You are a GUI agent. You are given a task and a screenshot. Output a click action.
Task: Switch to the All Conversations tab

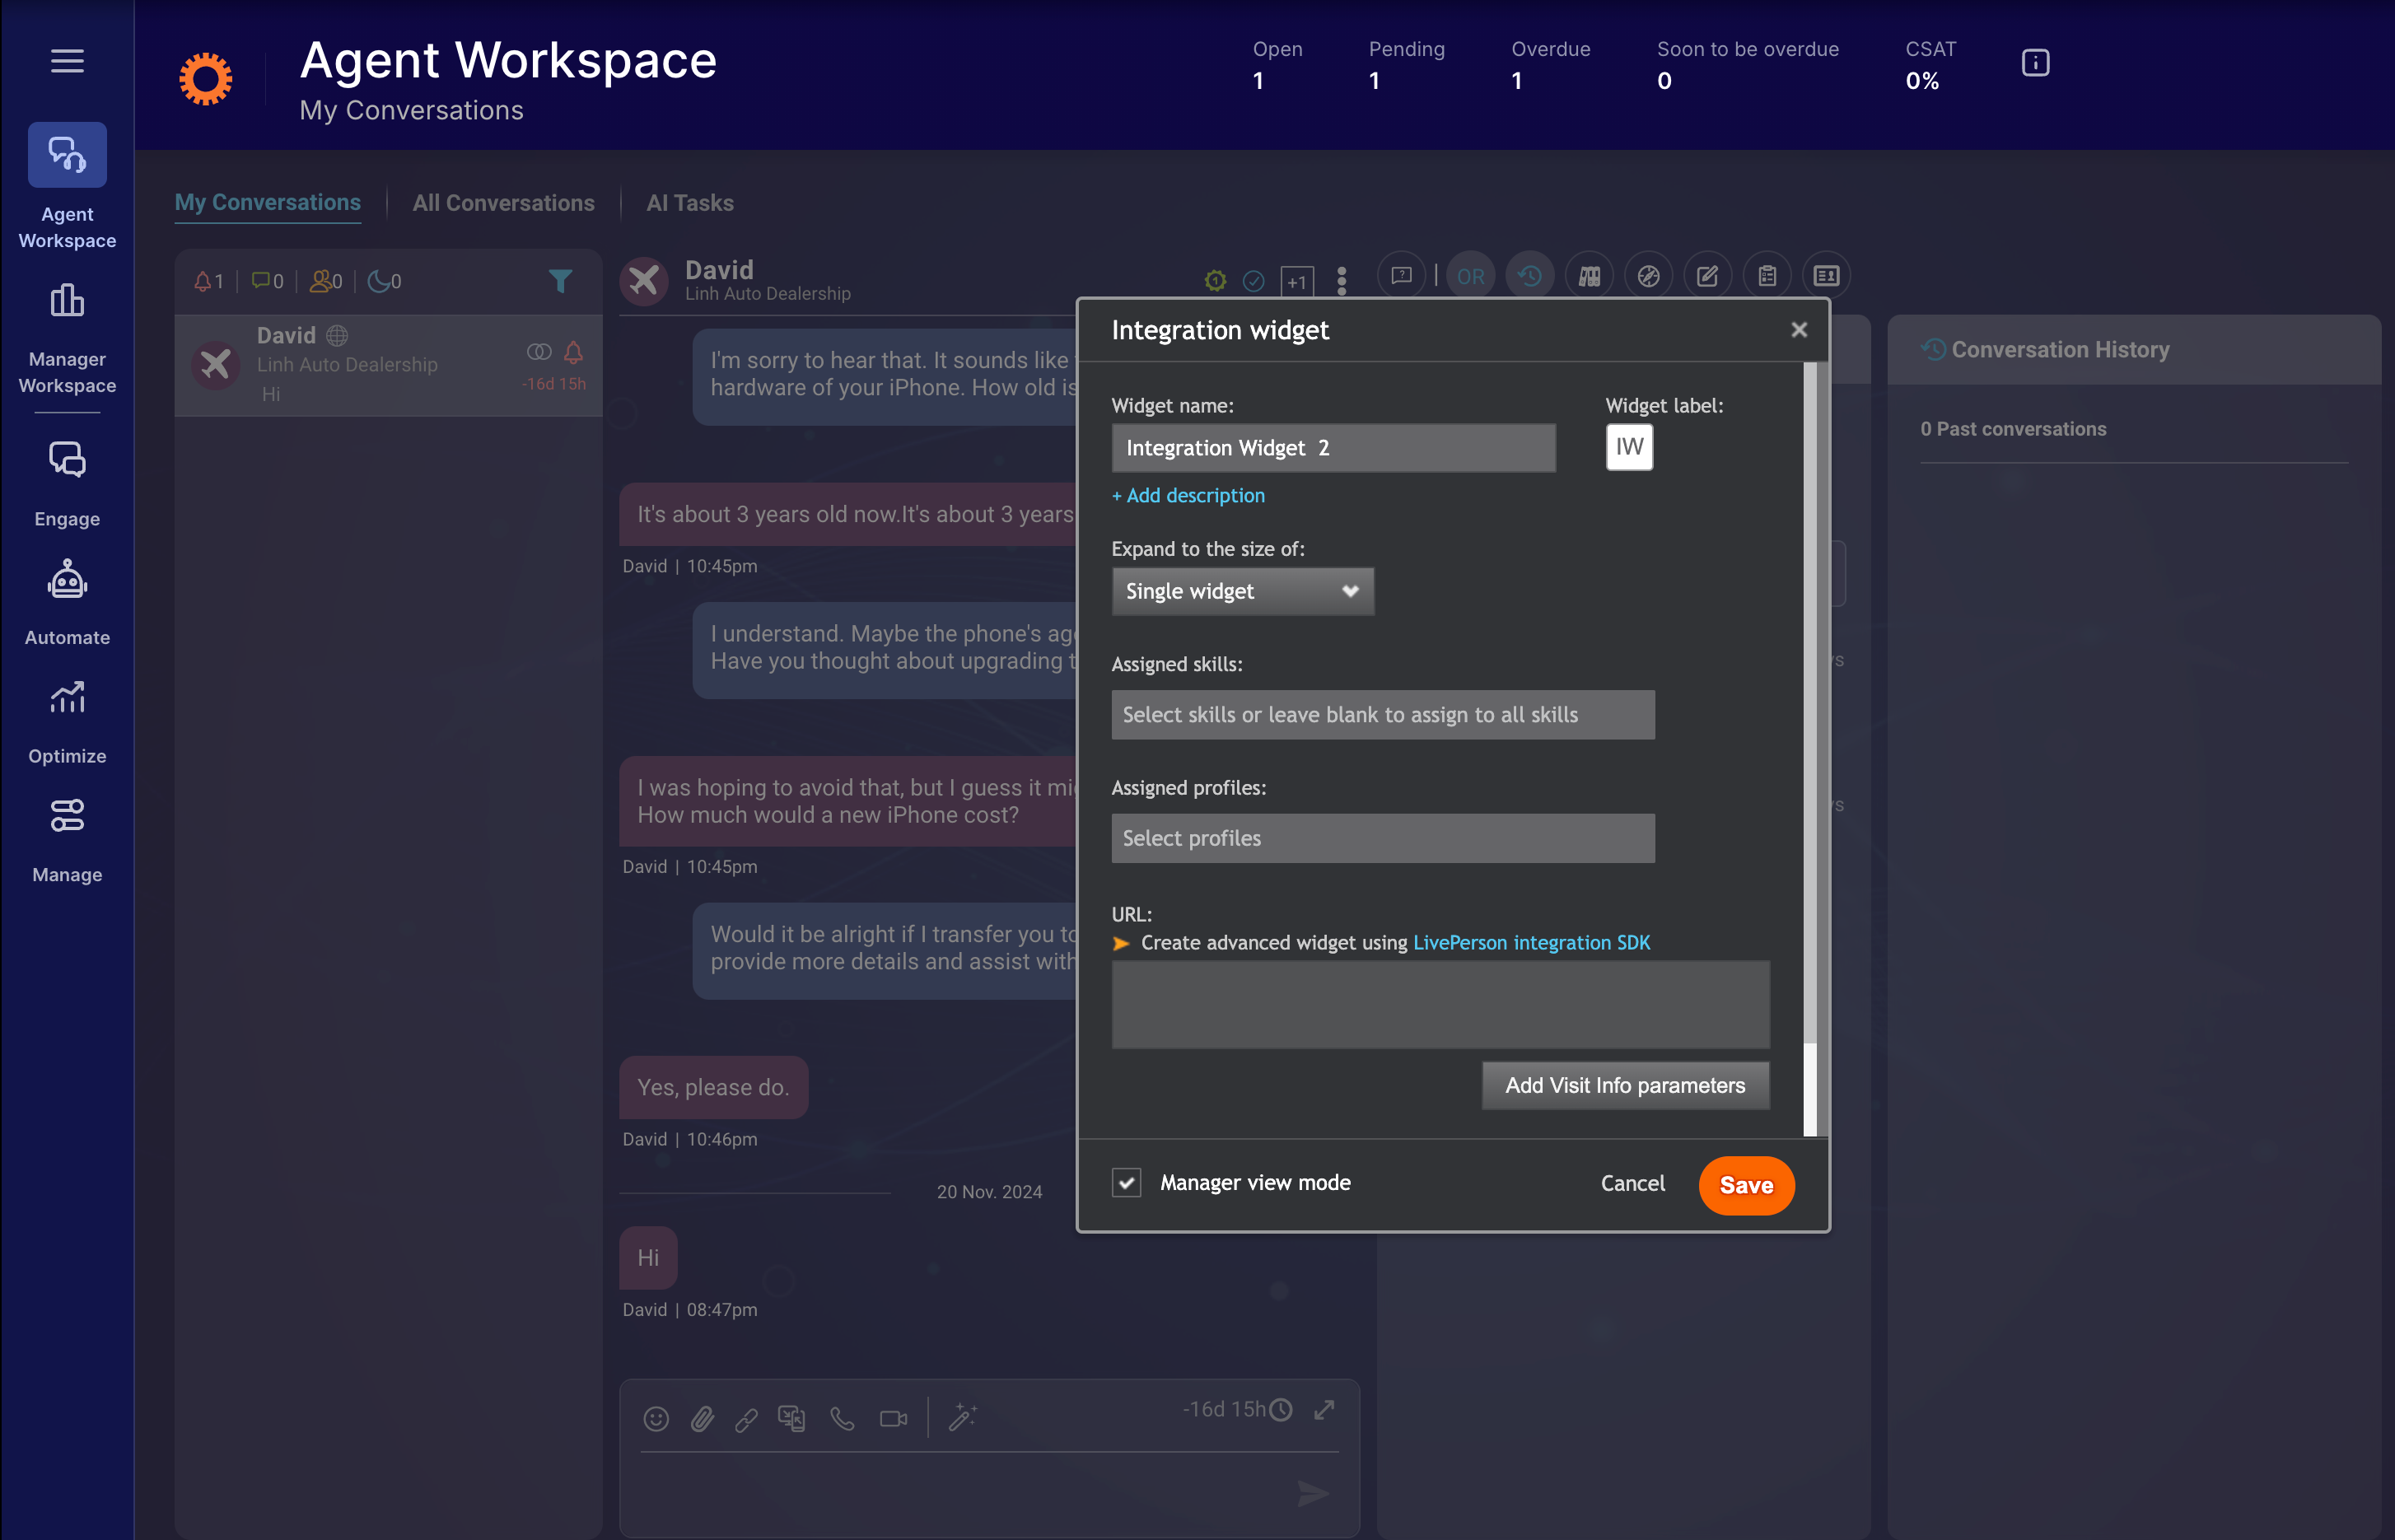click(503, 203)
